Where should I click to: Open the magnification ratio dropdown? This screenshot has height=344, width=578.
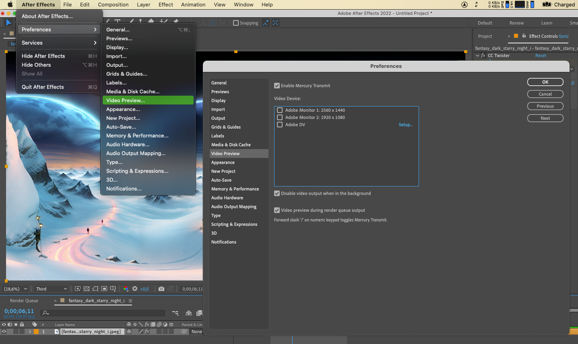pos(15,289)
